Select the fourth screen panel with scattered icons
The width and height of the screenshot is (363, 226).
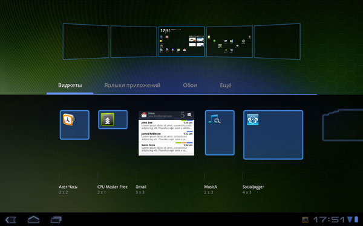pyautogui.click(x=229, y=42)
